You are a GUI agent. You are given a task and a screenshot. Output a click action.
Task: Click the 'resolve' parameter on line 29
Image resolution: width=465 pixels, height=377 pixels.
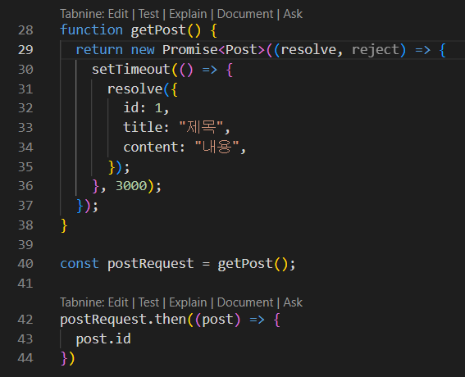308,50
